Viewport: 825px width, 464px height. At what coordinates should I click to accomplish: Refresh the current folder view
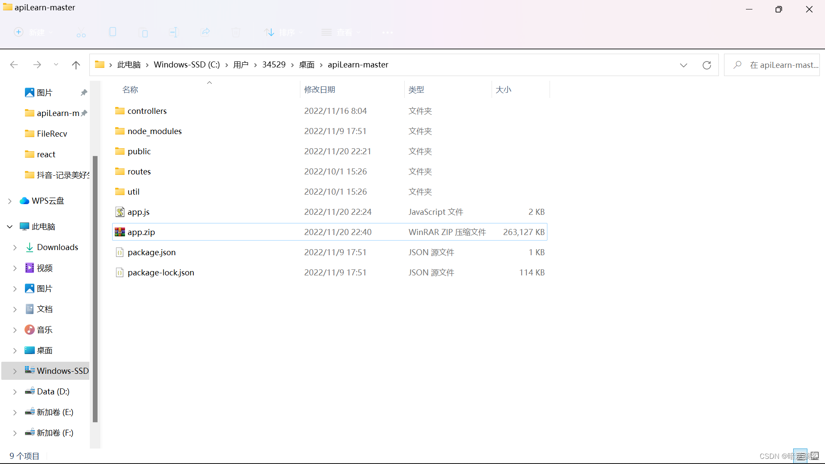[707, 65]
